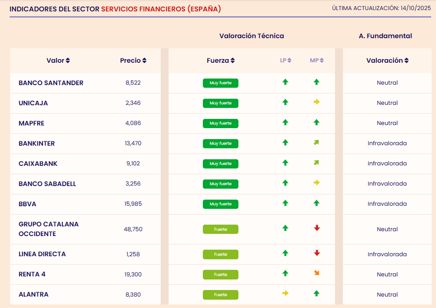Click BBVA LP green up arrow
This screenshot has height=308, width=436.
[x=285, y=203]
